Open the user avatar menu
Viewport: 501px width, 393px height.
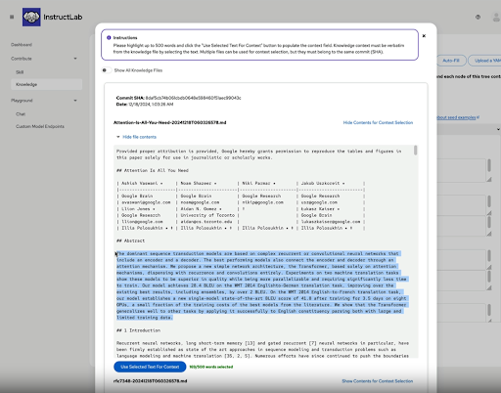[496, 17]
